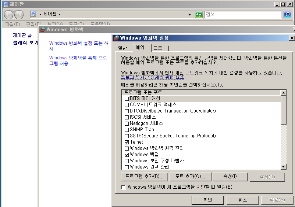This screenshot has width=295, height=207.
Task: Click the 속성(I) button
Action: point(230,177)
